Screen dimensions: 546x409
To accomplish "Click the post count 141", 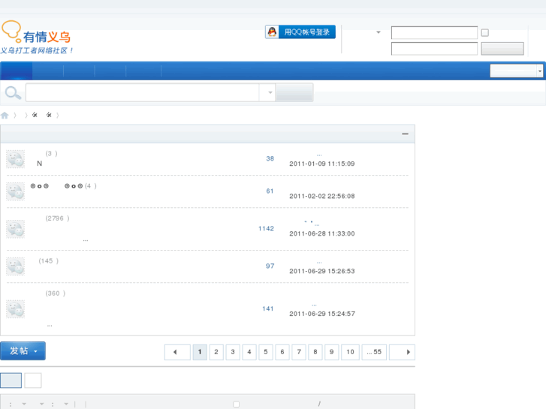I will [268, 308].
